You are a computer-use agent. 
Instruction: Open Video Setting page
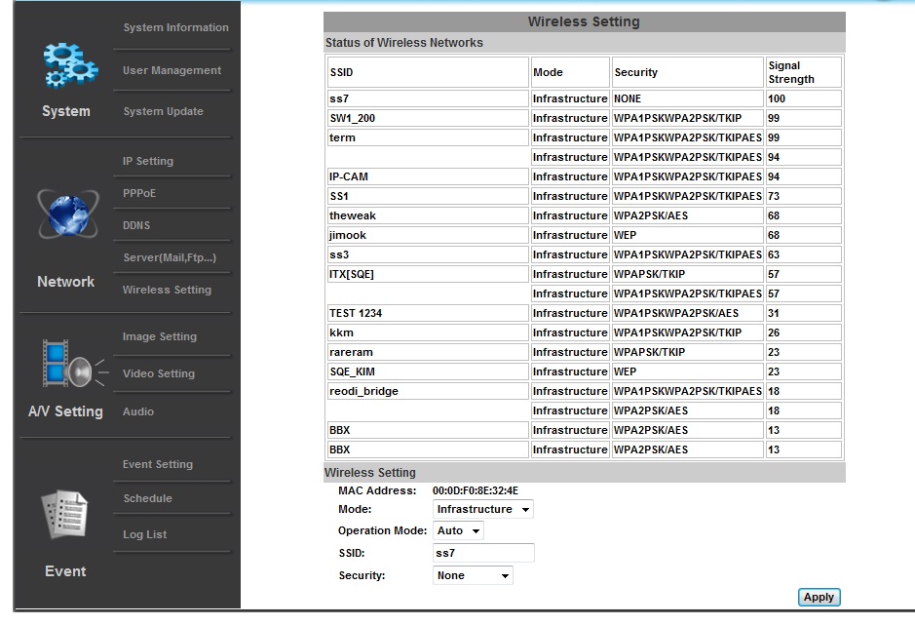[159, 373]
